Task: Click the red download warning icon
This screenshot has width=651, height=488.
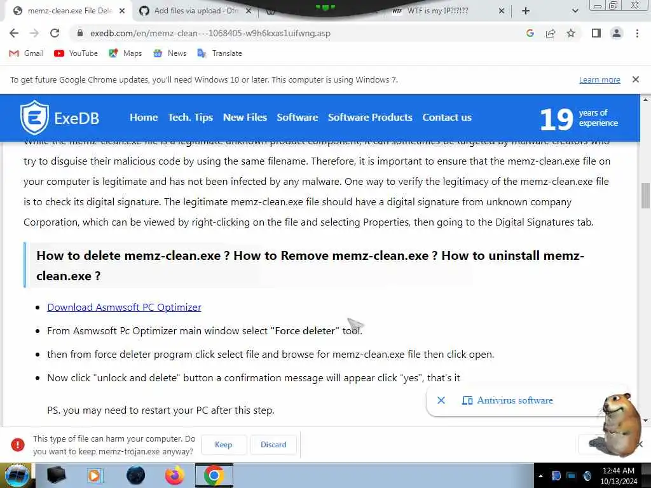Action: pos(17,444)
